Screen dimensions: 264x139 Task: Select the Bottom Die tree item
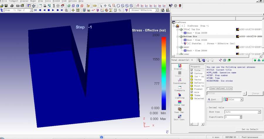(190, 36)
